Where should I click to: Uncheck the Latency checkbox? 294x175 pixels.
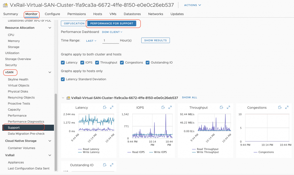63,63
